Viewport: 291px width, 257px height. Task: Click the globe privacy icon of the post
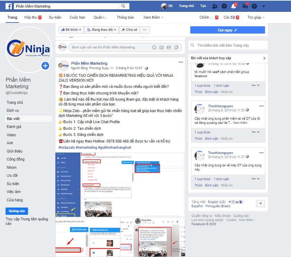coord(146,68)
